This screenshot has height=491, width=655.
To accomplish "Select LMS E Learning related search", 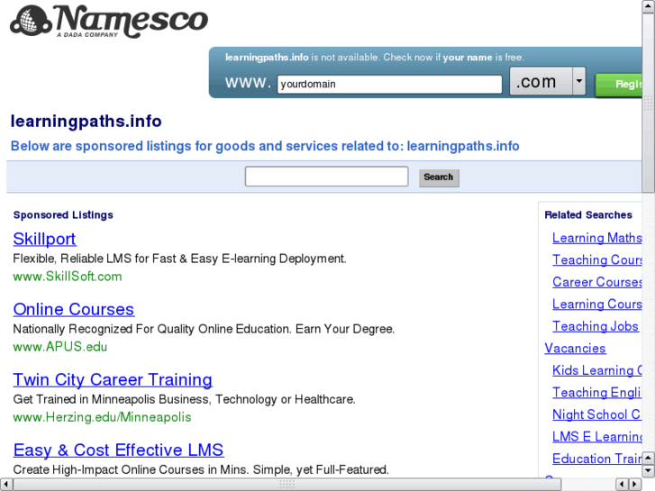I will click(597, 437).
